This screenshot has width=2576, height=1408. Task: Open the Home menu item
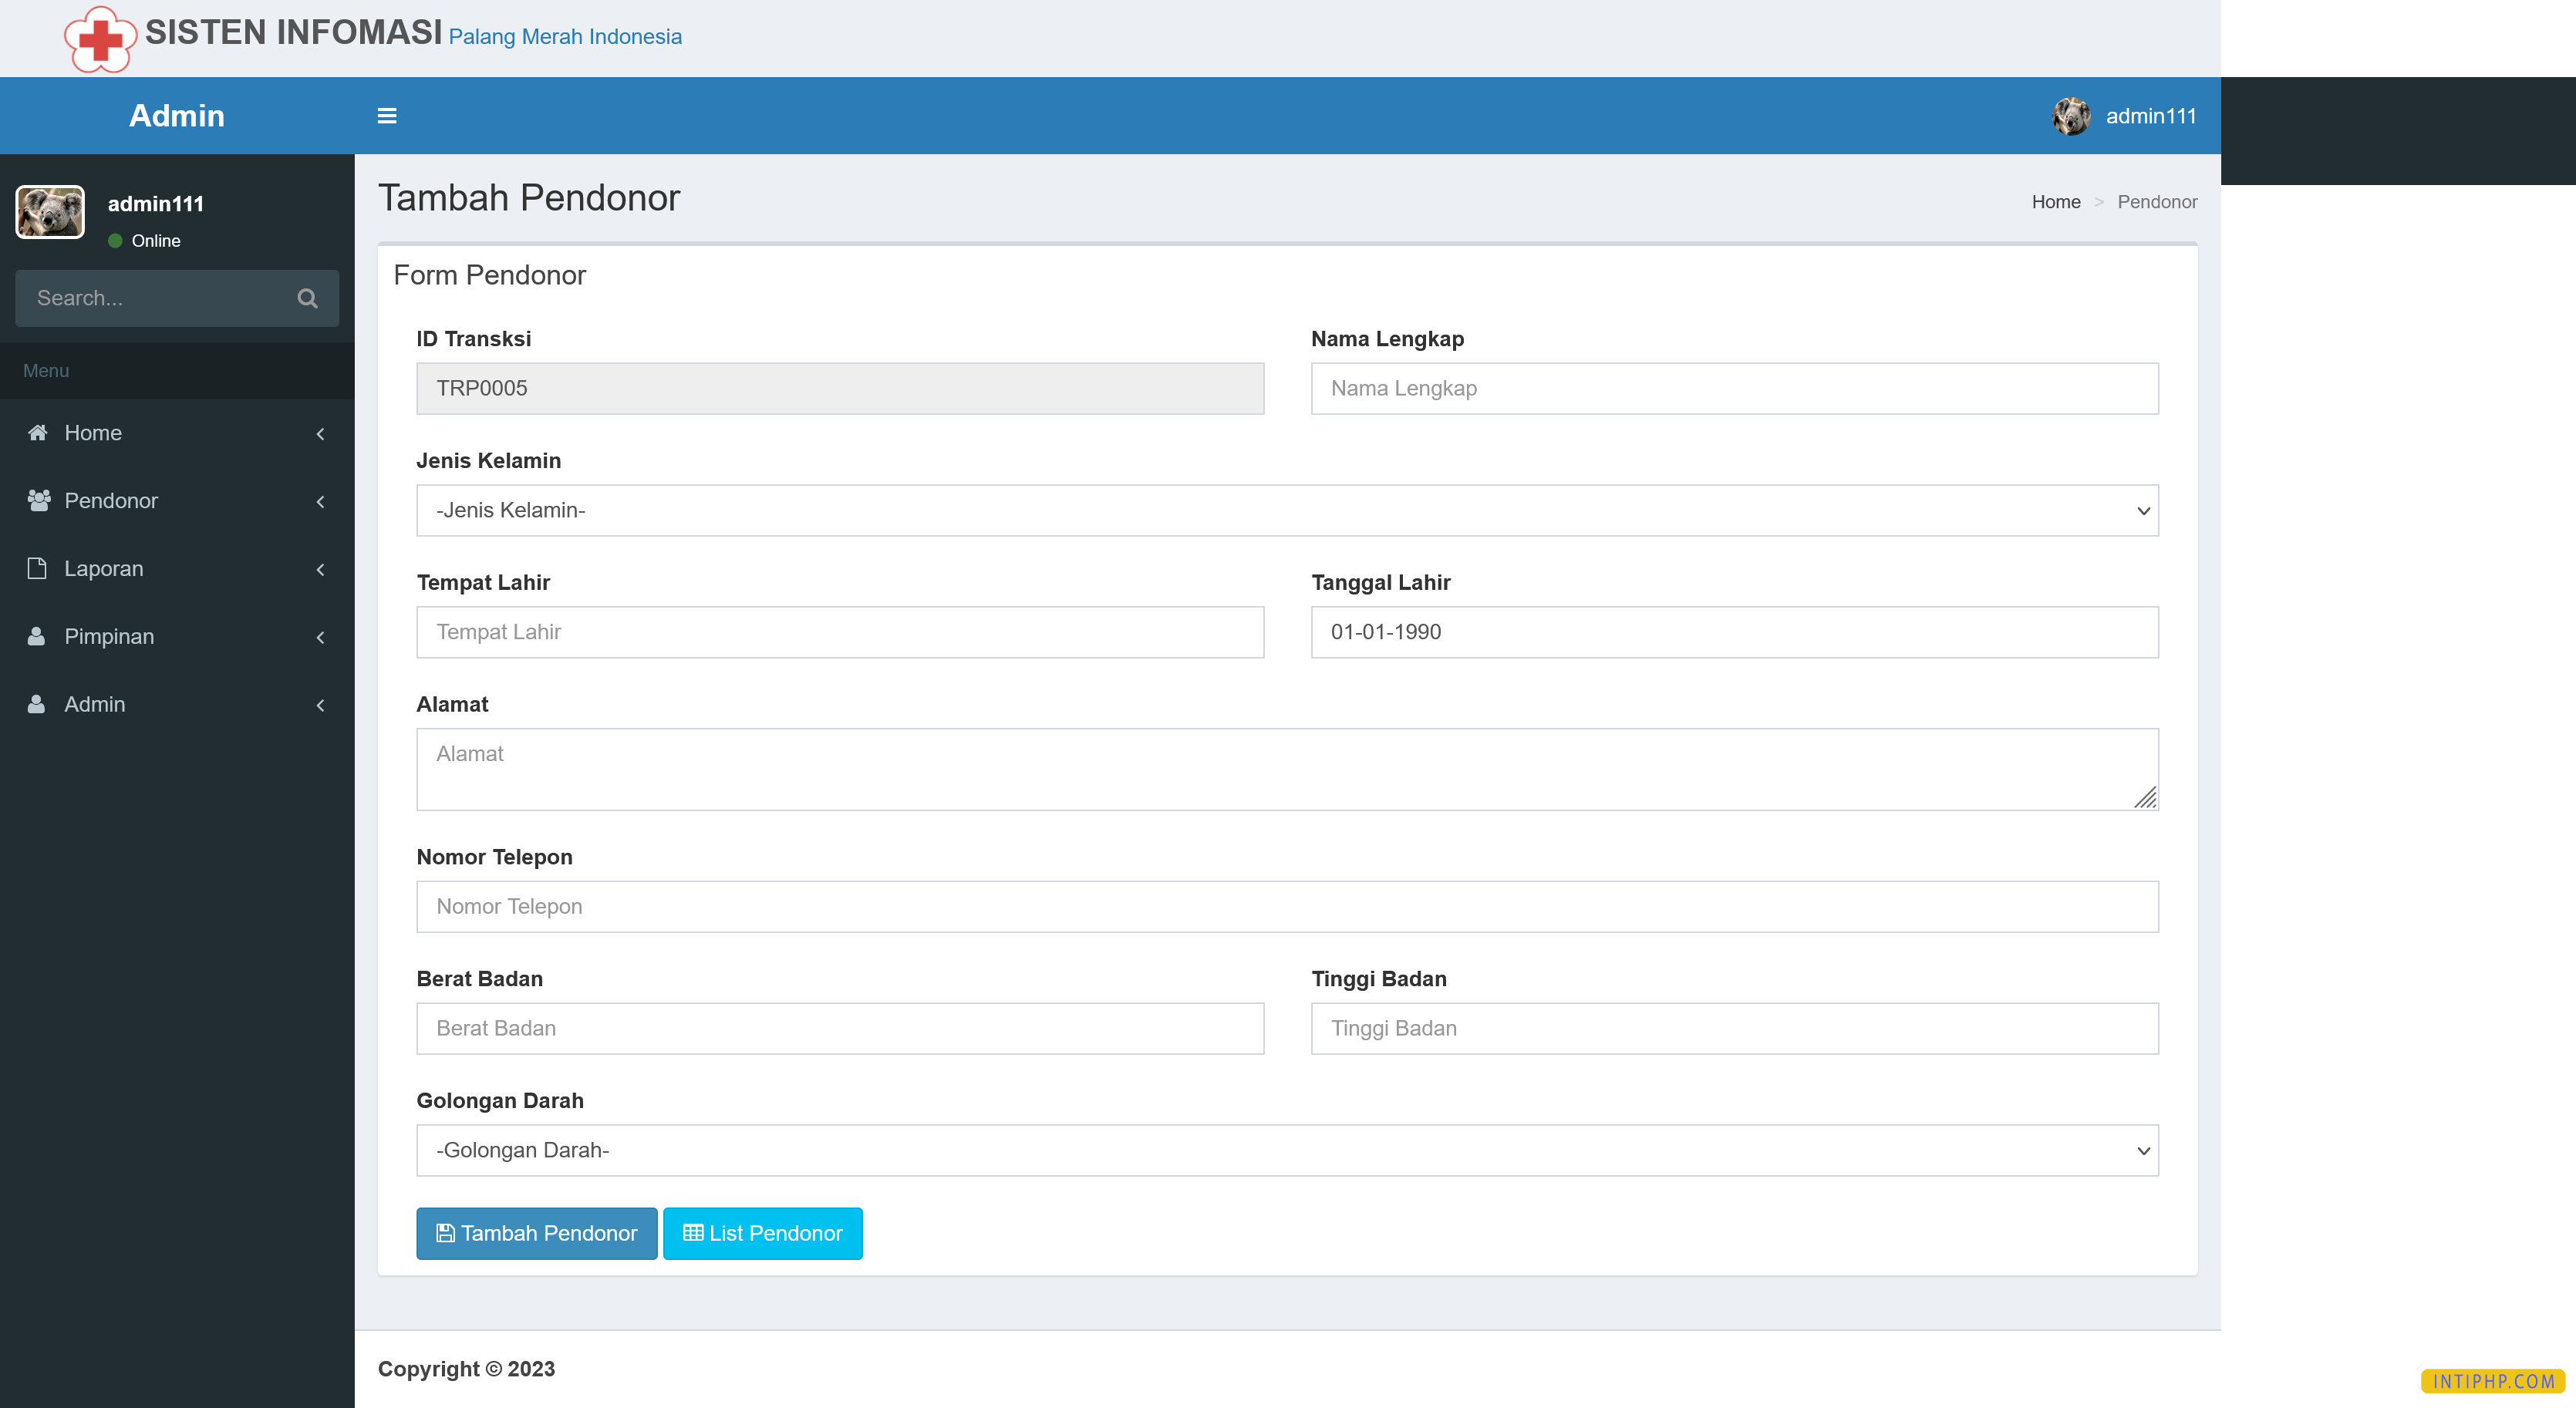tap(92, 432)
